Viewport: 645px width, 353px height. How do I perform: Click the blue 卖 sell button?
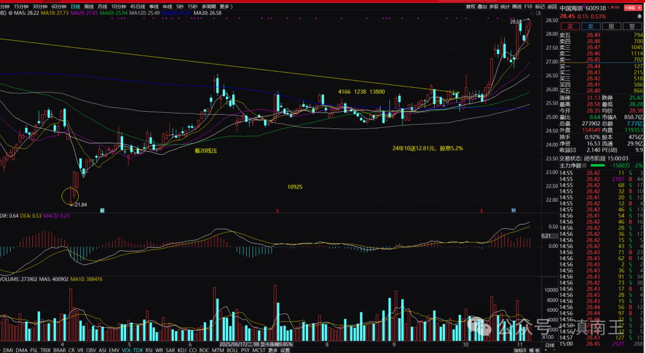591,26
